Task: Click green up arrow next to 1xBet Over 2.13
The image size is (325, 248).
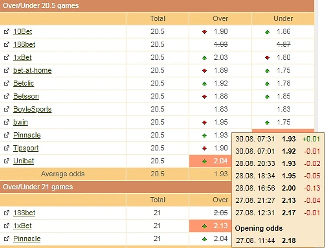Action: [x=205, y=226]
